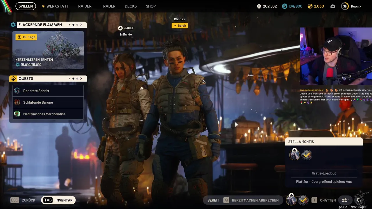Viewport: 372px width, 209px height.
Task: Switch to the RAIDER tab
Action: click(85, 6)
